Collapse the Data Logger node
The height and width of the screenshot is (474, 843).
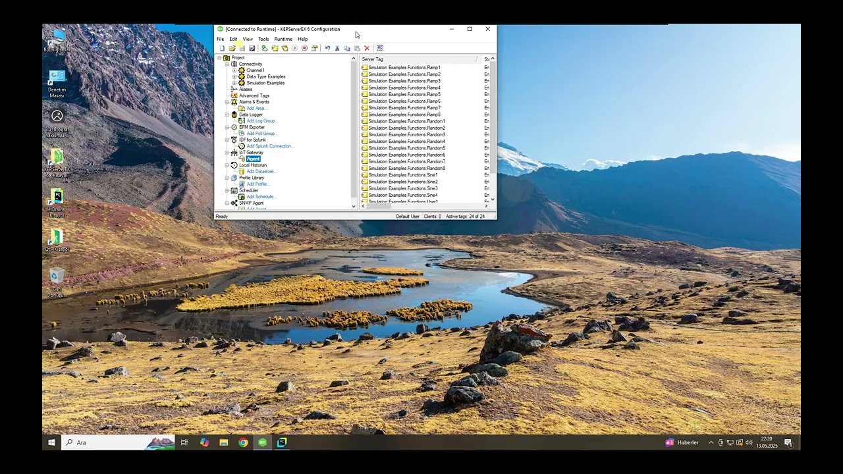pos(227,115)
